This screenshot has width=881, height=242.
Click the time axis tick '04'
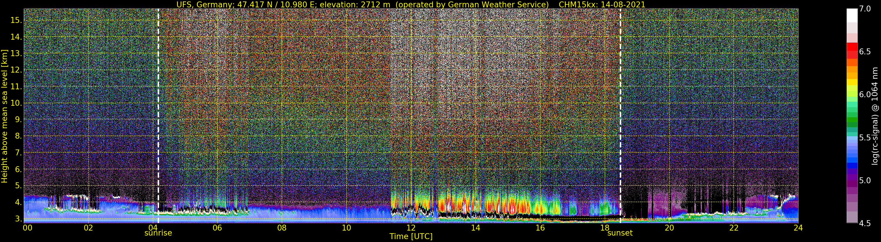point(153,228)
